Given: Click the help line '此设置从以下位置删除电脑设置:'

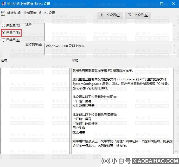Looking at the screenshot, I should [x=95, y=114].
